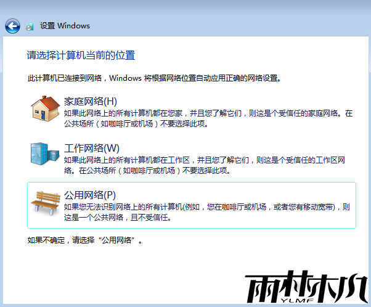Click the office building icon for Work network

pos(44,155)
